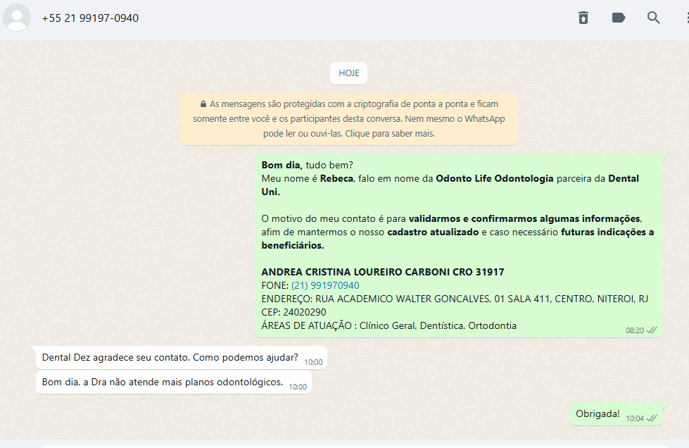Click the 10:04 timestamp on Obrigada message

(635, 418)
